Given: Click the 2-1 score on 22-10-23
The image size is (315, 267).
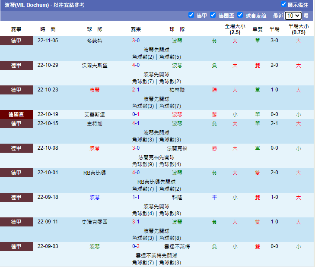Looking at the screenshot, I should coord(136,90).
